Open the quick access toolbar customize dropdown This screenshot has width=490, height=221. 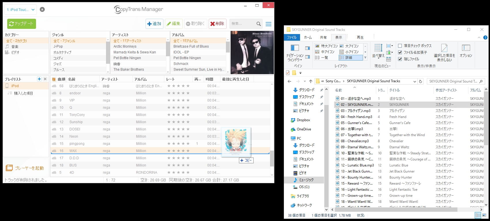300,73
